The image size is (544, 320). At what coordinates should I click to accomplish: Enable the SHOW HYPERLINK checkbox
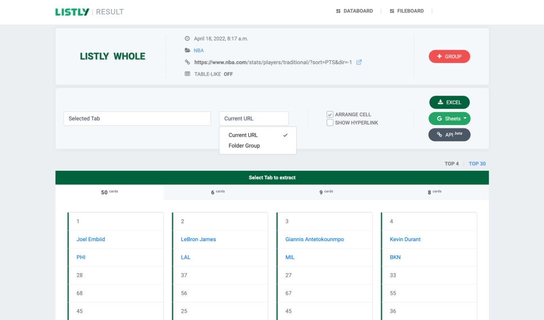click(x=330, y=122)
